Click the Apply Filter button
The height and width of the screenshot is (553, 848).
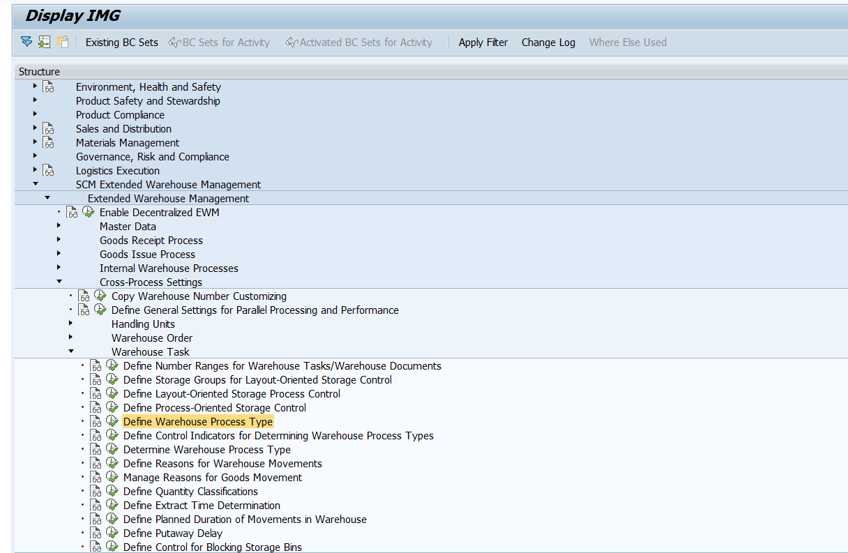coord(483,43)
